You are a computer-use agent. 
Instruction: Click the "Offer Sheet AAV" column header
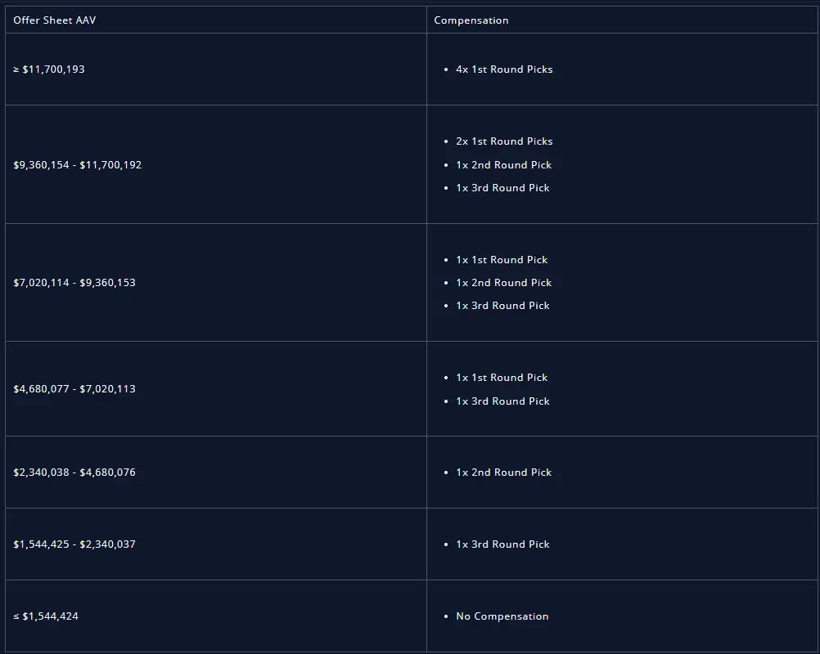point(55,20)
